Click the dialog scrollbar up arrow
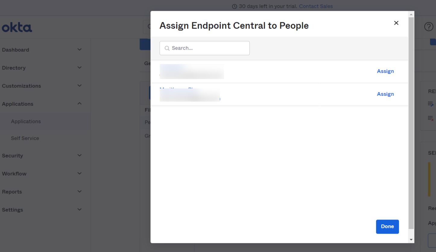This screenshot has width=436, height=252. tap(411, 14)
